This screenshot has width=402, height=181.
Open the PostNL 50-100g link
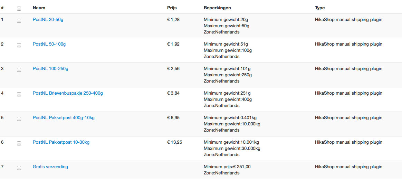(x=49, y=44)
